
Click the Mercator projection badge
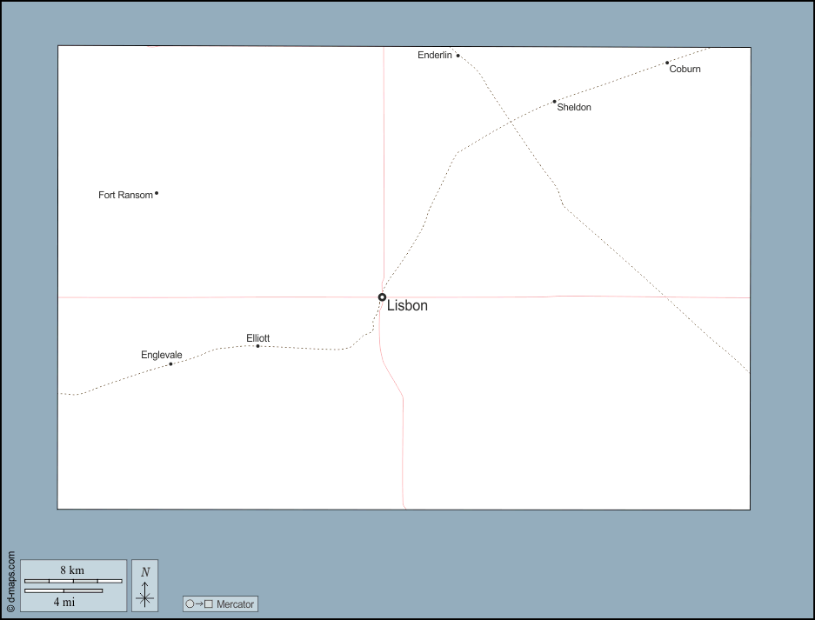[x=220, y=603]
